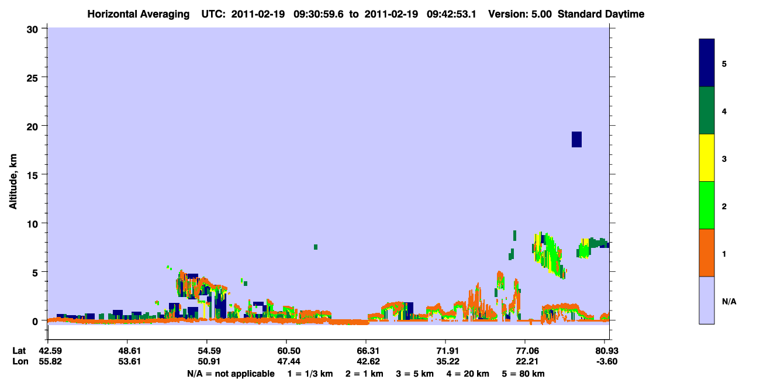Click the "5 = 80 km" legend note
This screenshot has height=390, width=760.
tap(523, 374)
